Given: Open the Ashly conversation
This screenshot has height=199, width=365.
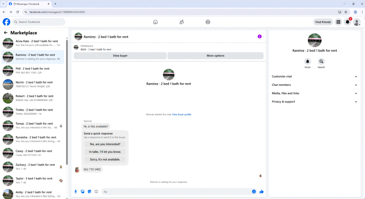Looking at the screenshot, I should [33, 193].
